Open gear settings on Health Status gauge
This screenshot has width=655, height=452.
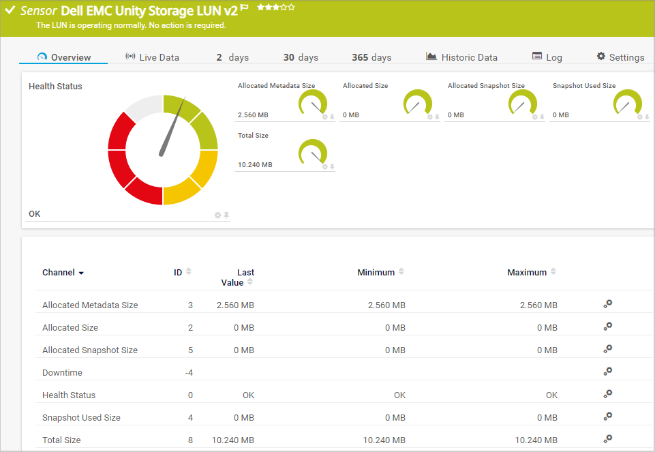point(218,215)
